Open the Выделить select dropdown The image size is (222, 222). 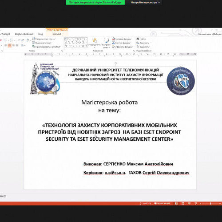tap(143, 47)
